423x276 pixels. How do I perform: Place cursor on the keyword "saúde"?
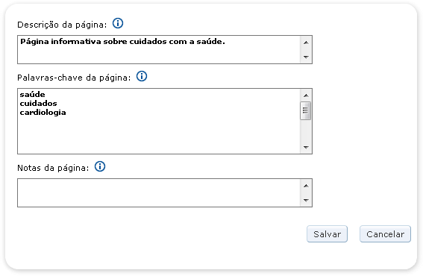point(32,95)
